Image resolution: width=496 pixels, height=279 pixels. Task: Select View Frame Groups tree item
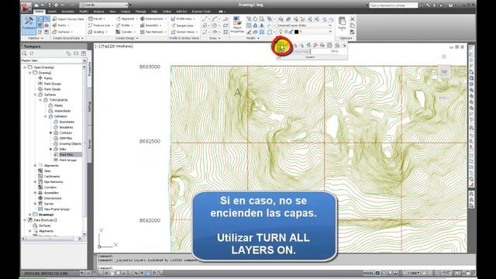57,209
